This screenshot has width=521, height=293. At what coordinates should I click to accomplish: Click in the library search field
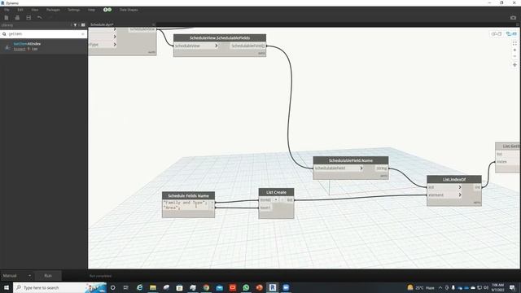(x=44, y=34)
